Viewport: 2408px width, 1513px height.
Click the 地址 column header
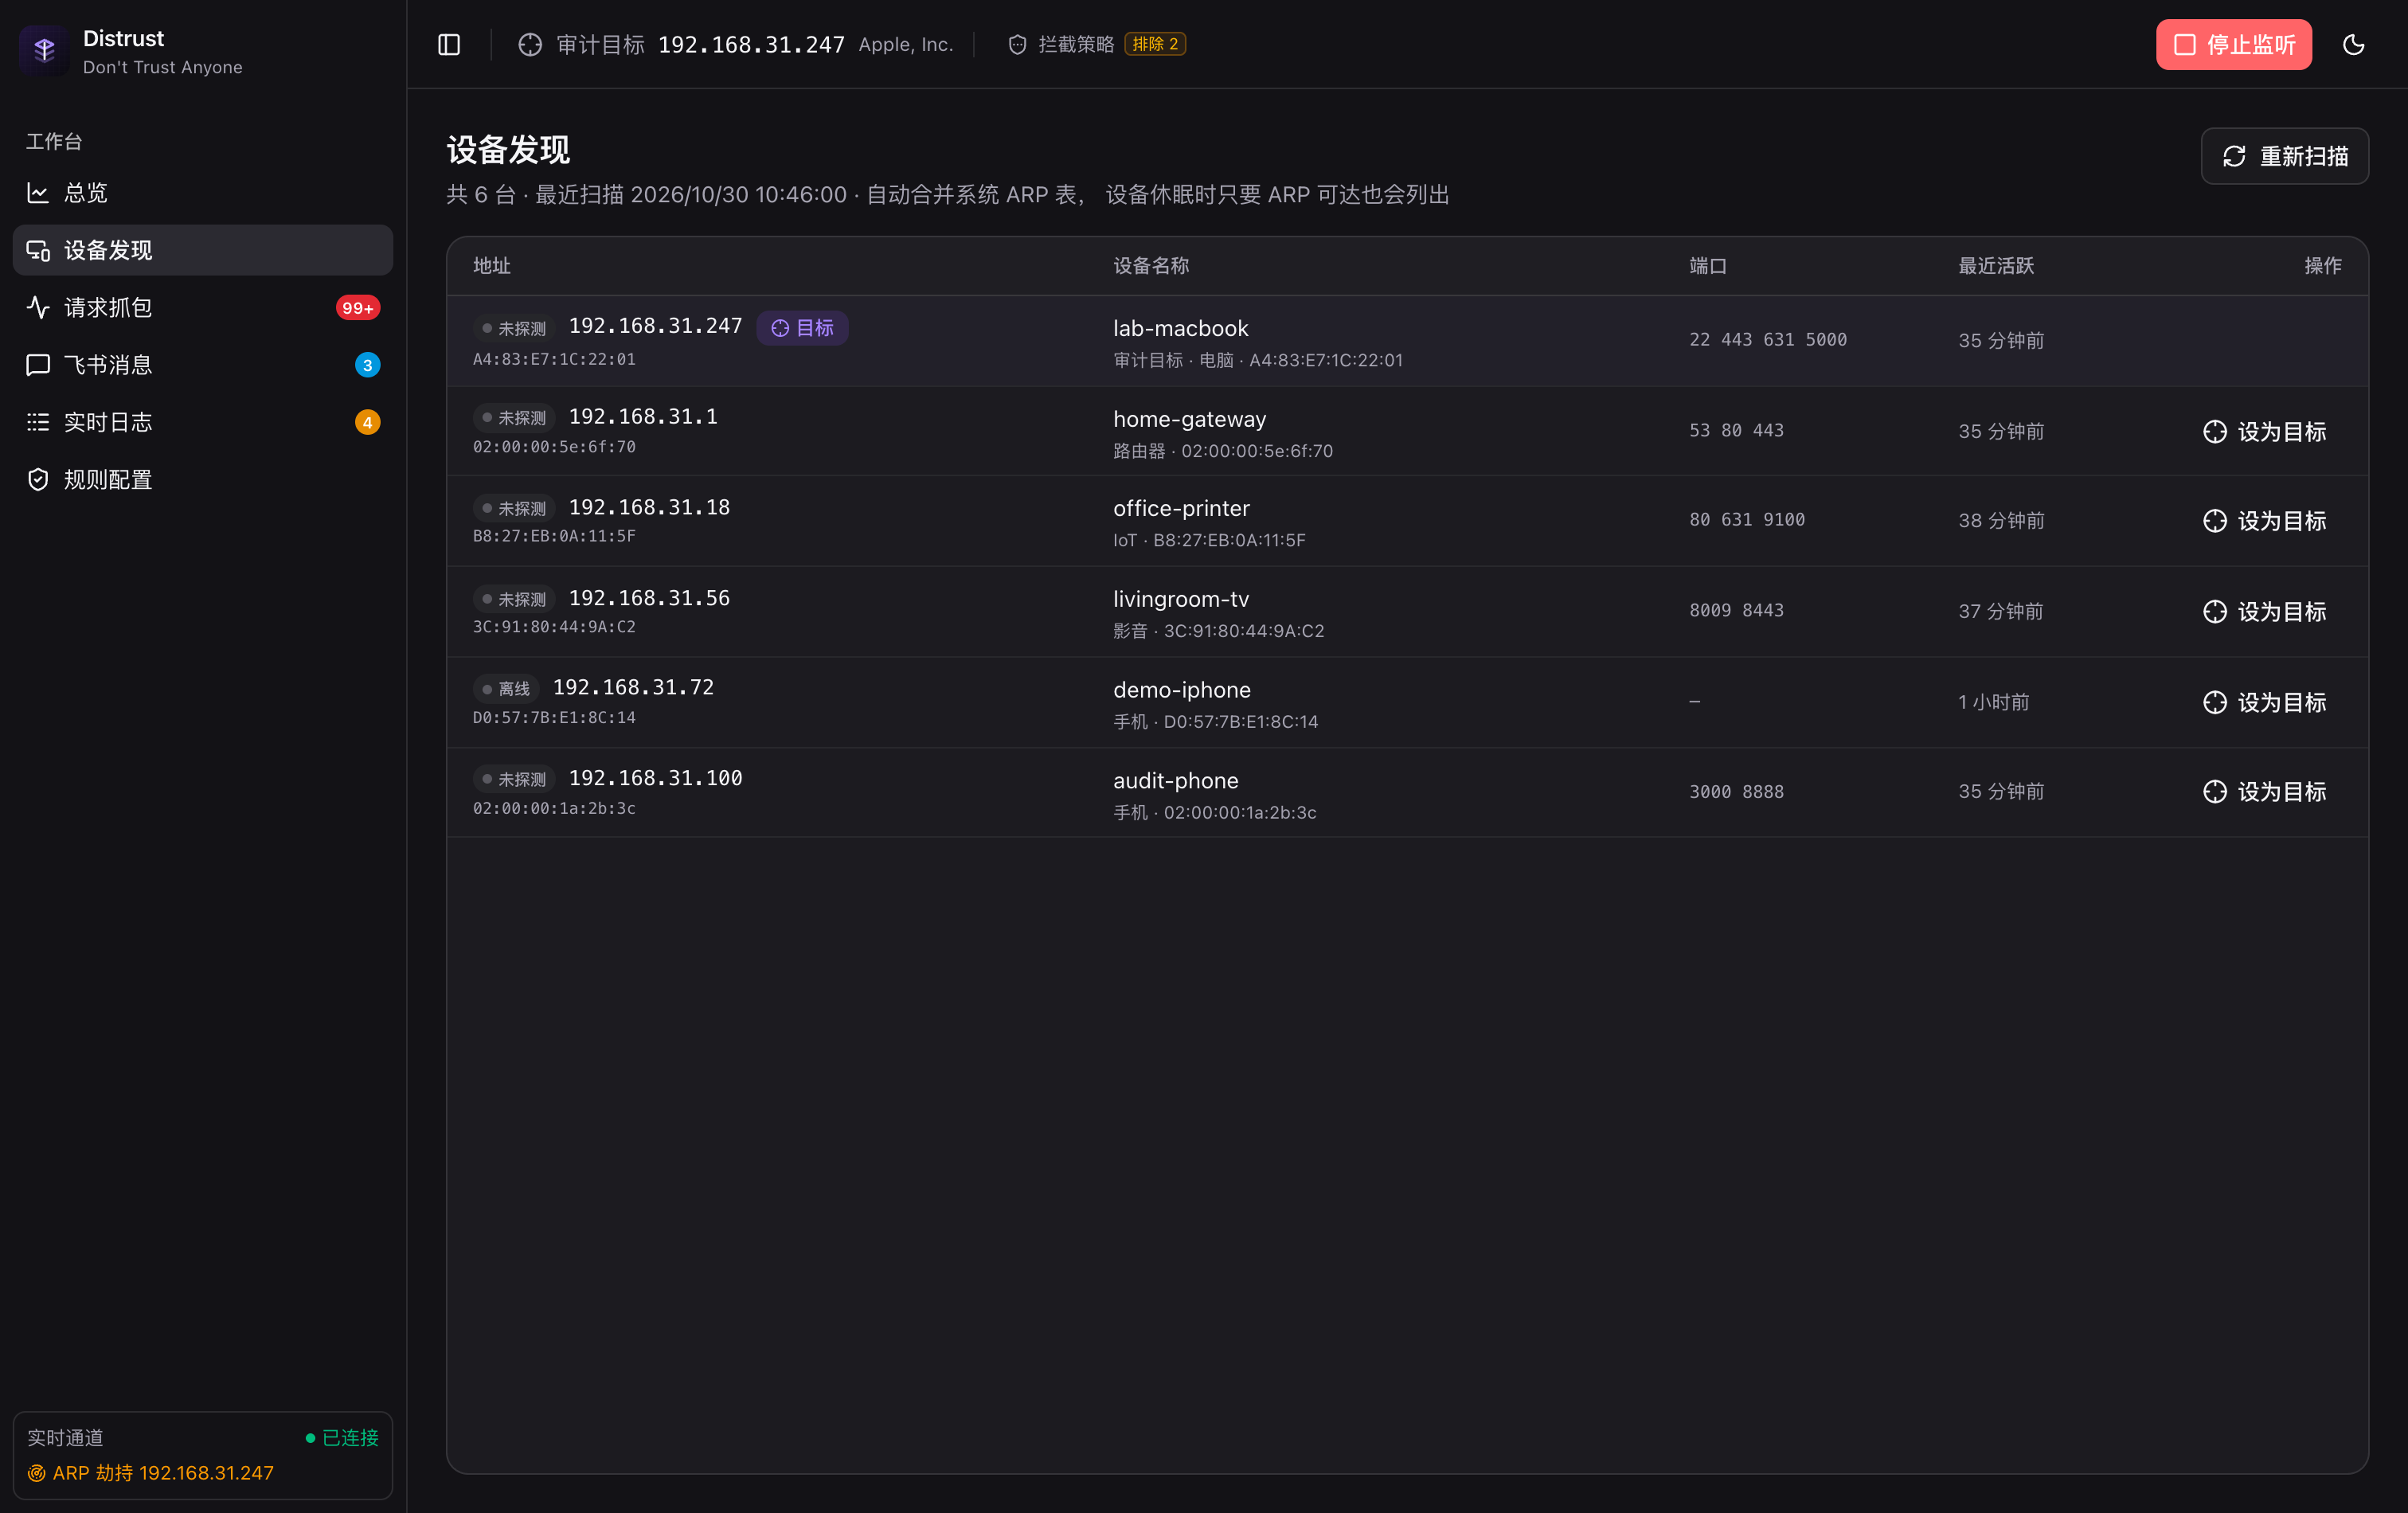pyautogui.click(x=492, y=266)
